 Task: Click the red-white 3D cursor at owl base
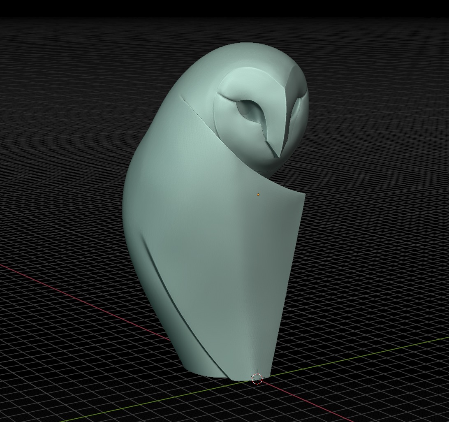pos(257,378)
